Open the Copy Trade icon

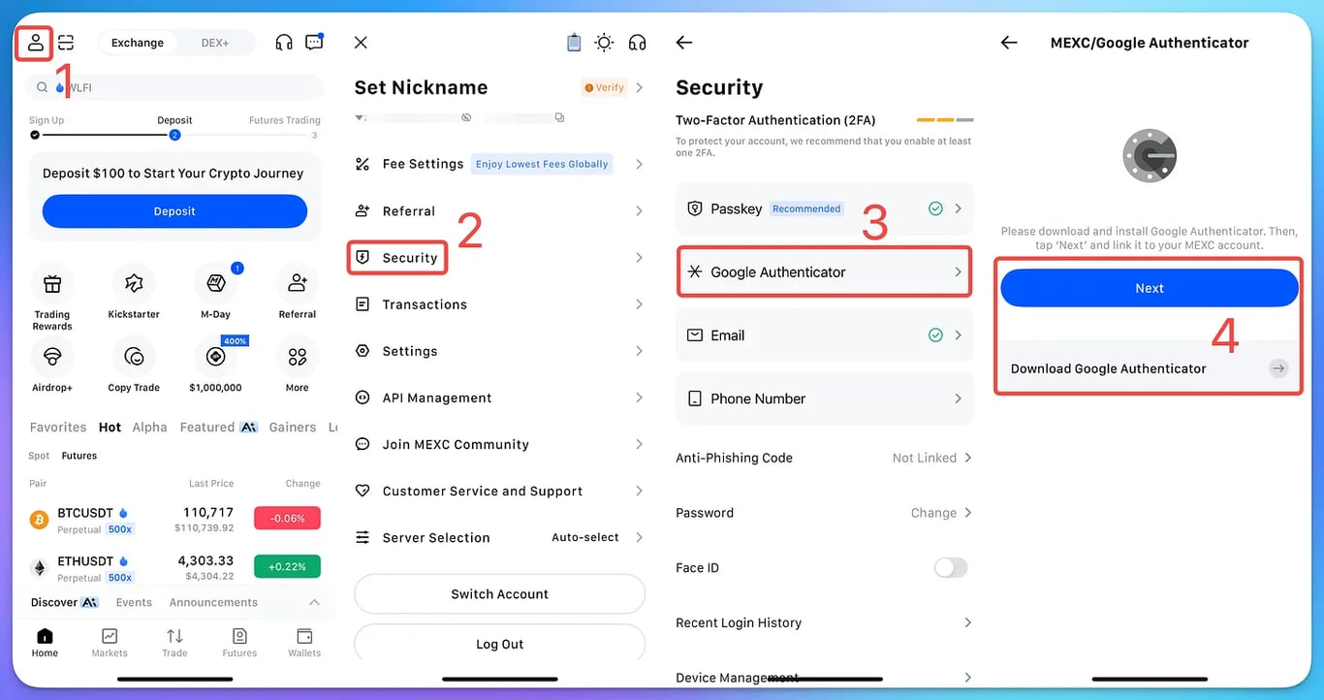pyautogui.click(x=134, y=357)
